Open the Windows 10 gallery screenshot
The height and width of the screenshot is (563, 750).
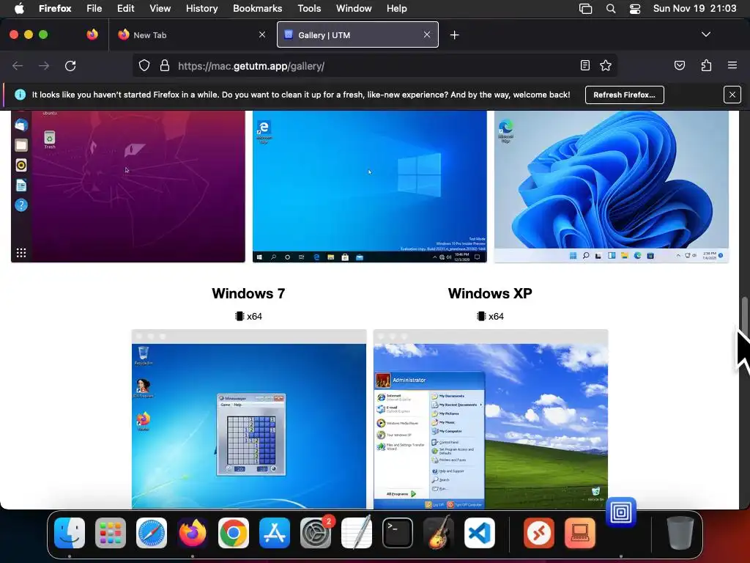click(x=369, y=186)
